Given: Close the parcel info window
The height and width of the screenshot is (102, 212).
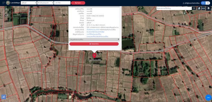Looking at the screenshot, I should point(94,44).
